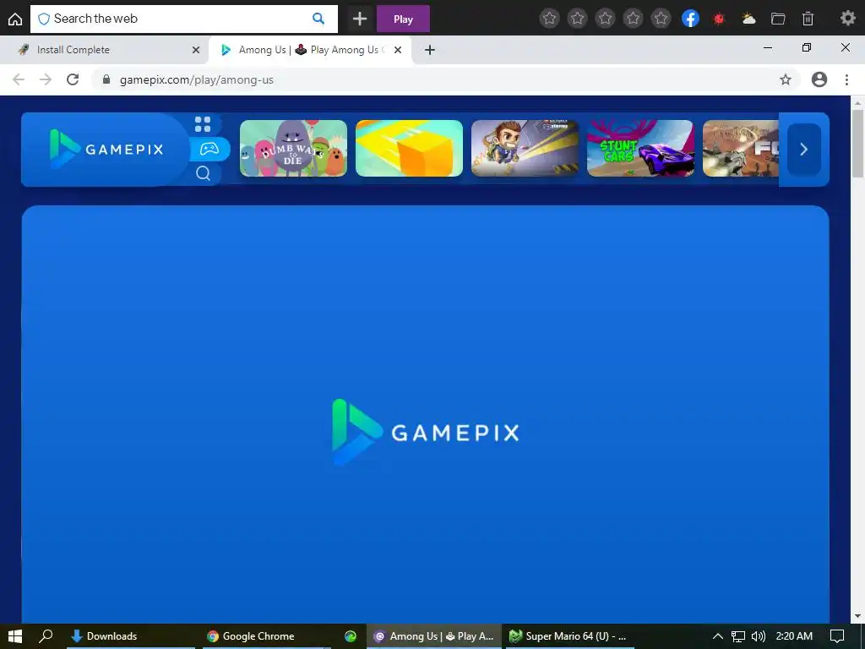Open Windows taskbar search
The height and width of the screenshot is (649, 865).
46,636
